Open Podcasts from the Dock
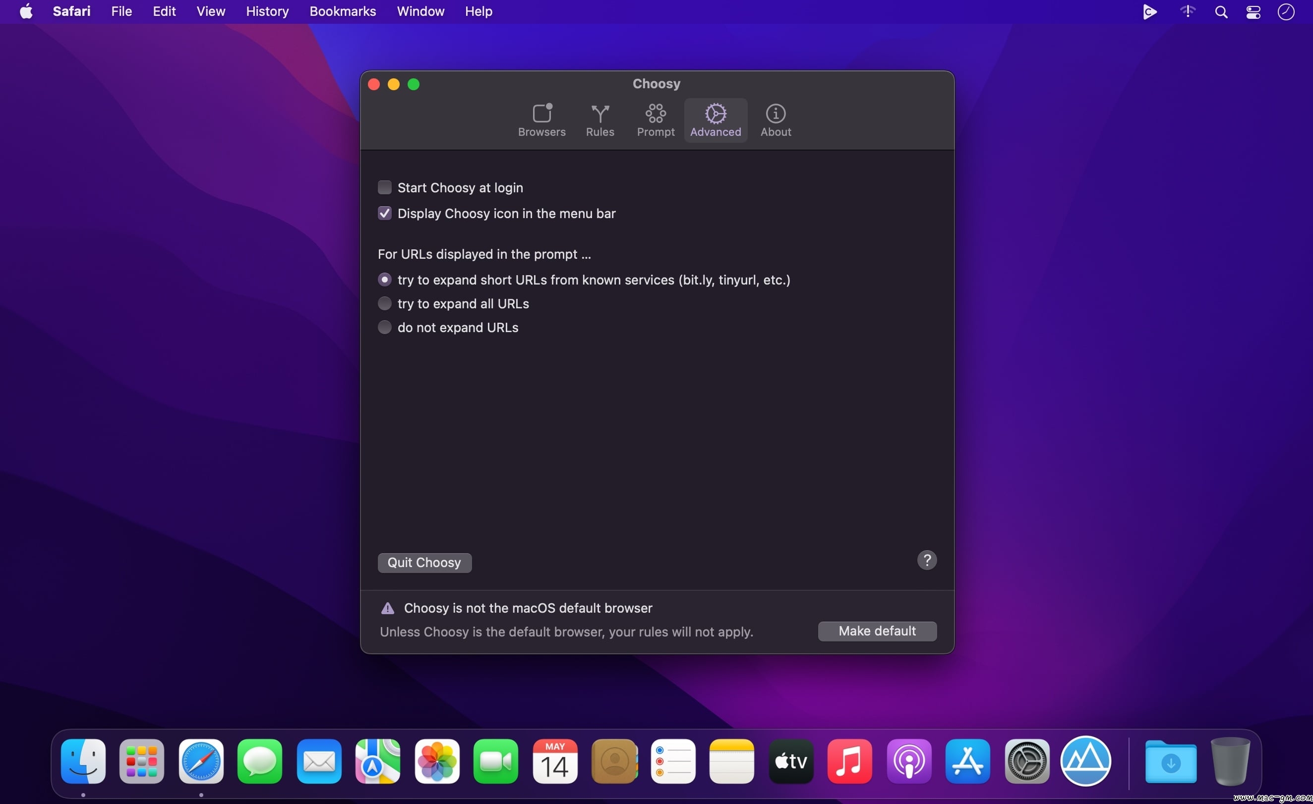Screen dimensions: 1313x804 pos(909,761)
